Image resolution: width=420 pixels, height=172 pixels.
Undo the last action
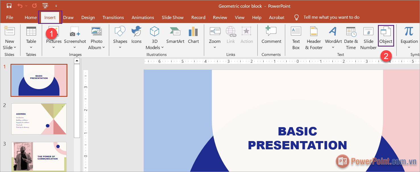[x=20, y=6]
